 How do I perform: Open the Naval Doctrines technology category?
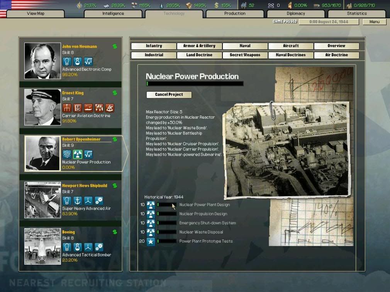(290, 55)
